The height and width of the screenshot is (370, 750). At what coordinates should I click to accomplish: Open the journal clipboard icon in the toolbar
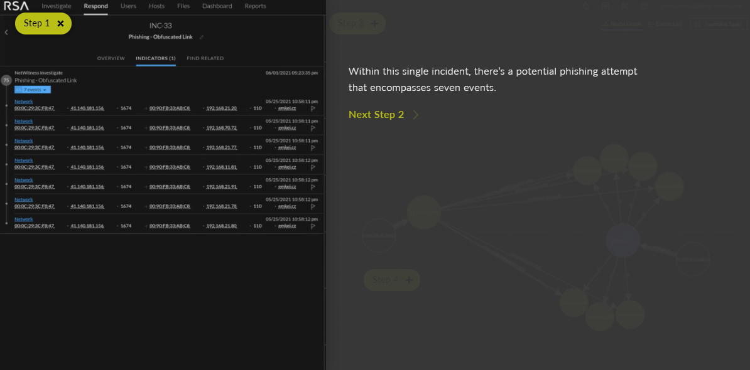coord(606,6)
